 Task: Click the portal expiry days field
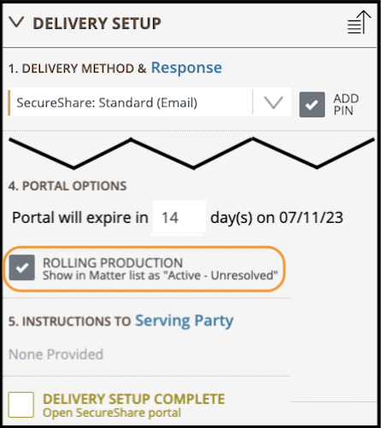(179, 217)
